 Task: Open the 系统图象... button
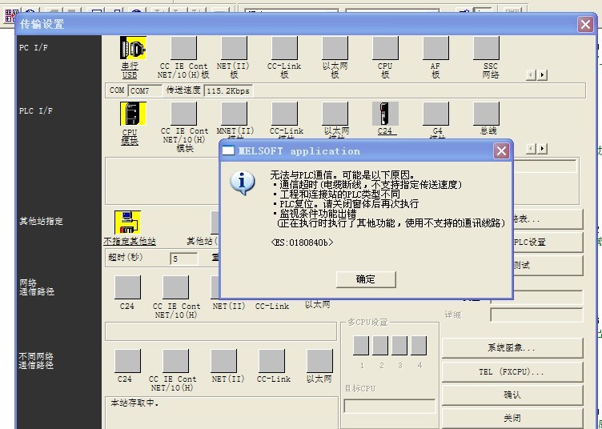[x=512, y=348]
